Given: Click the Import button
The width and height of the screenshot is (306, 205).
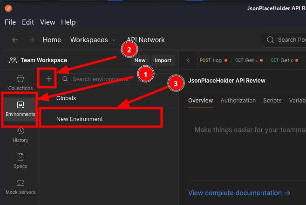Looking at the screenshot, I should click(x=163, y=60).
